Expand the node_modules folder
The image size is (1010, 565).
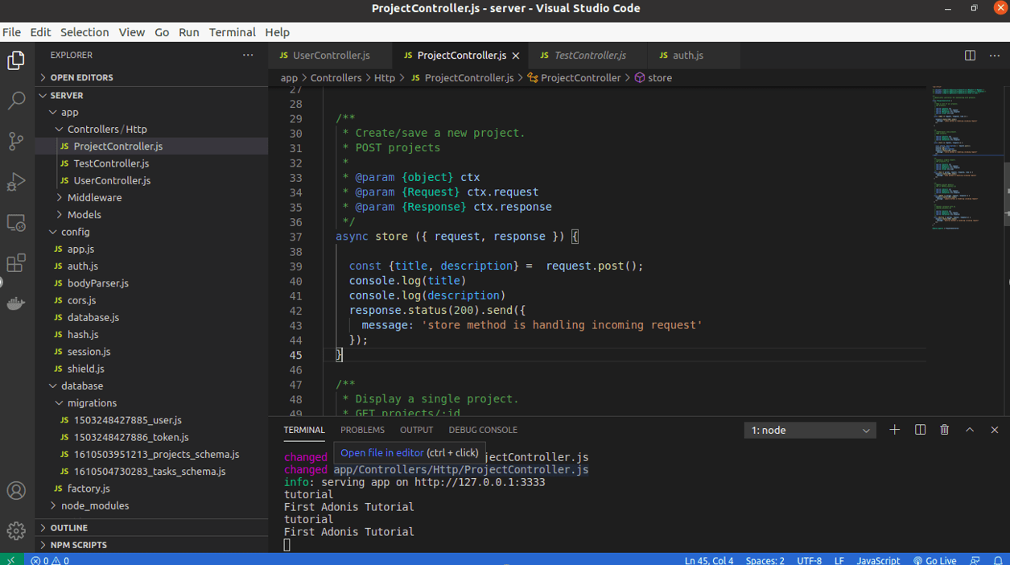tap(151, 505)
